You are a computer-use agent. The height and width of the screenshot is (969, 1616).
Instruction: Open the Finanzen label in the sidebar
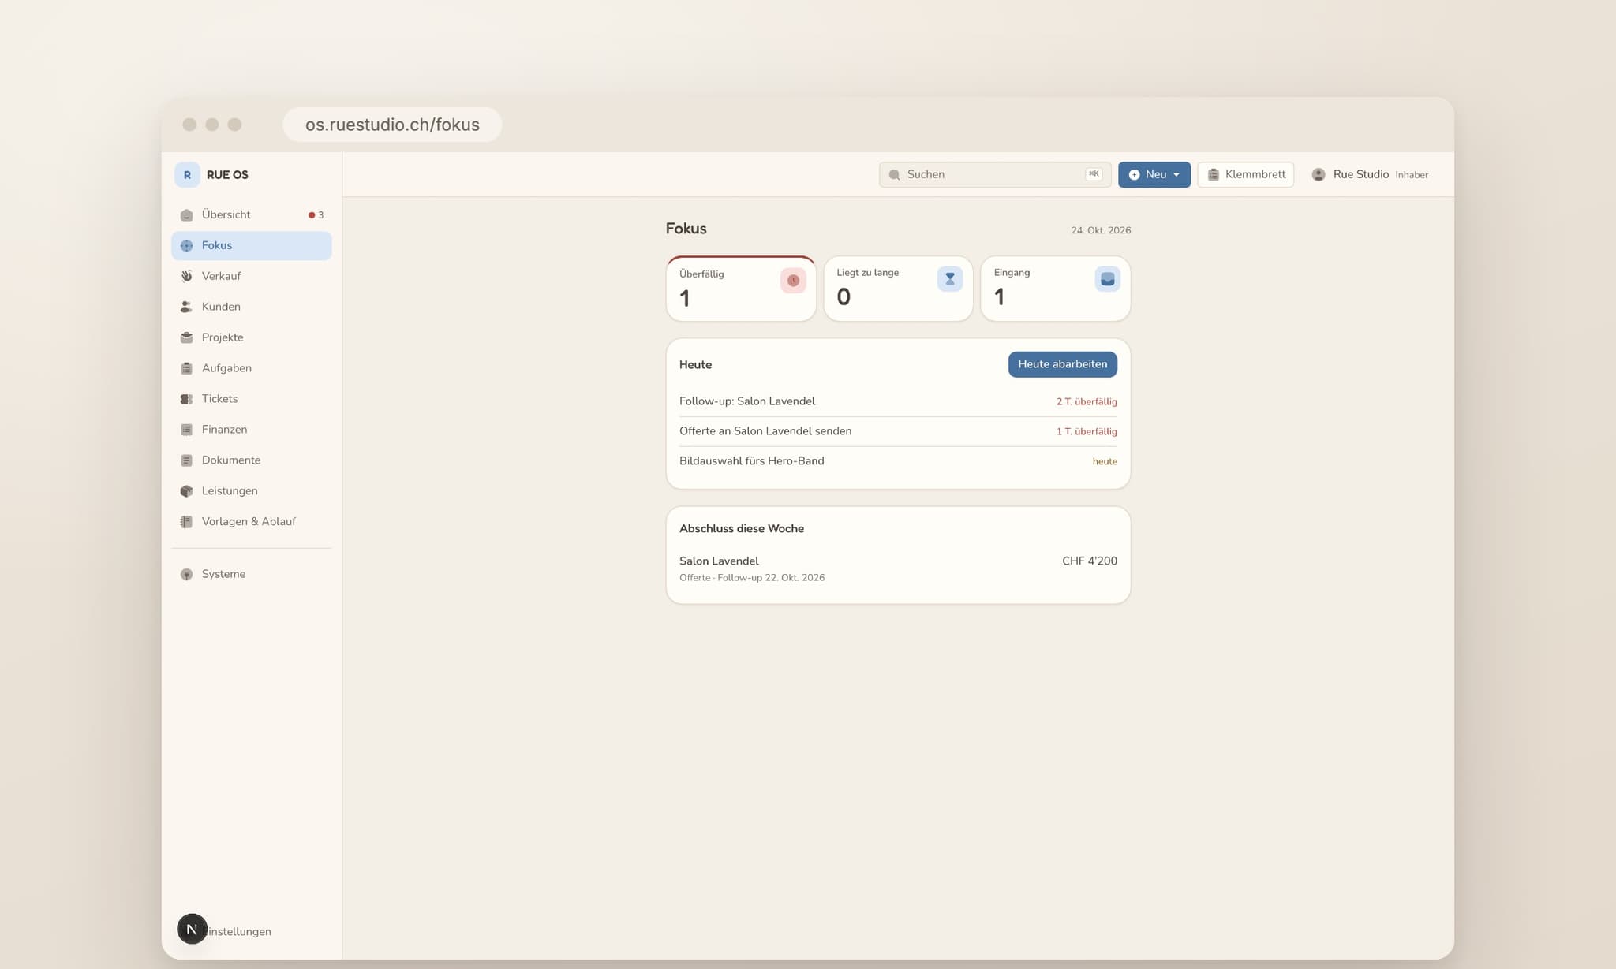coord(224,430)
